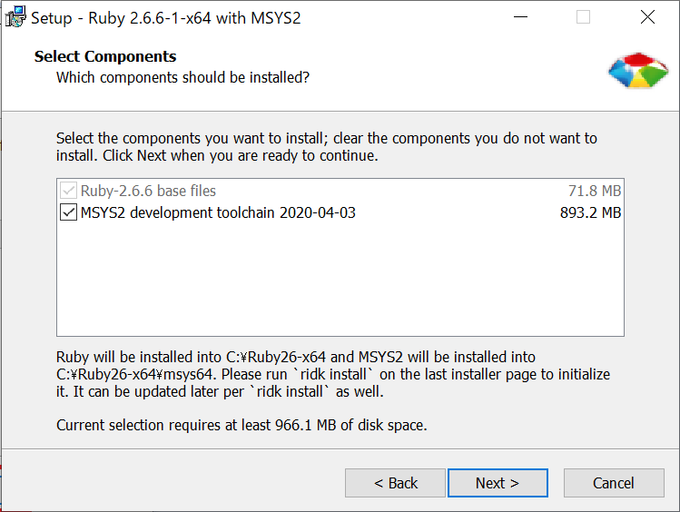Close the setup window
The image size is (680, 512).
(x=647, y=17)
